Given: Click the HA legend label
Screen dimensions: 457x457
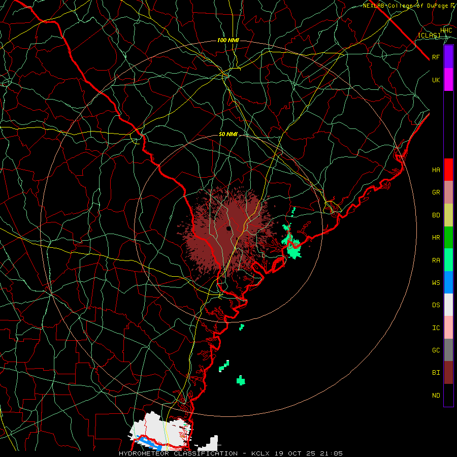Looking at the screenshot, I should pos(436,170).
